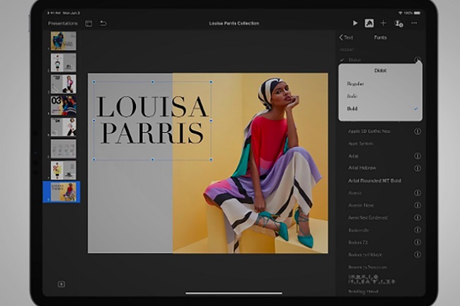Show styles for Bodoni 72 Oldstyle
The width and height of the screenshot is (460, 306).
coord(417,254)
